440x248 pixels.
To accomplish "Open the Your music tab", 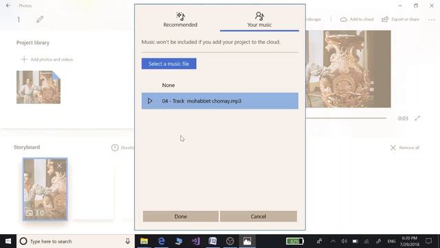I will coord(259,20).
